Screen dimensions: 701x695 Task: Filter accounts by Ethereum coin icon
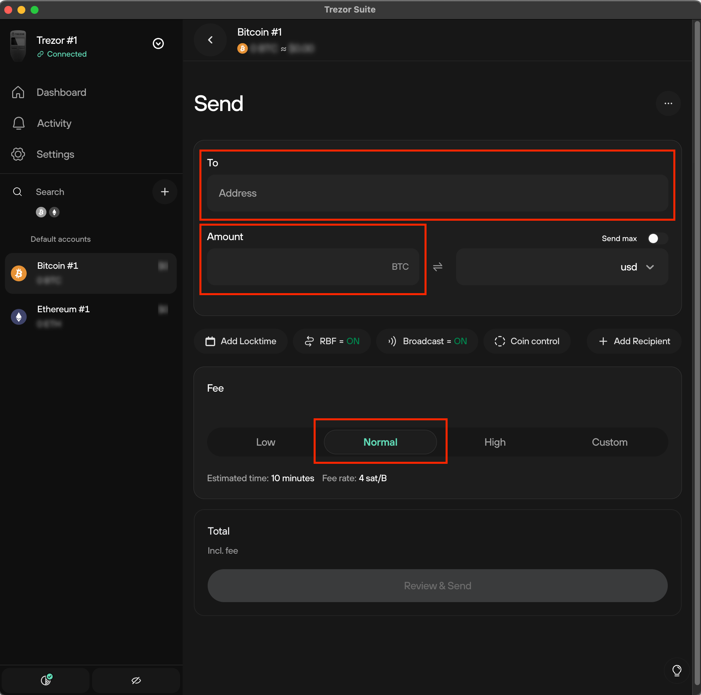54,212
